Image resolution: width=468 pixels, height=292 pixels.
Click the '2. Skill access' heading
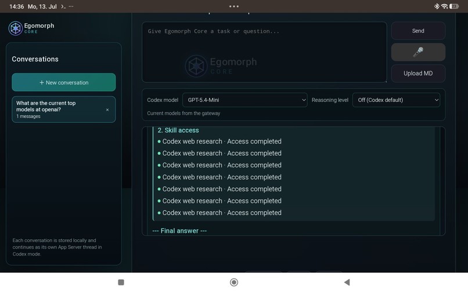pyautogui.click(x=178, y=130)
